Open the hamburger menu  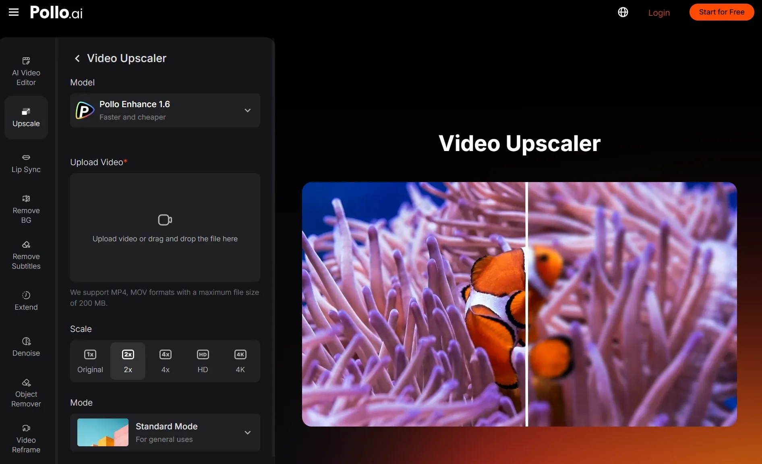(14, 12)
